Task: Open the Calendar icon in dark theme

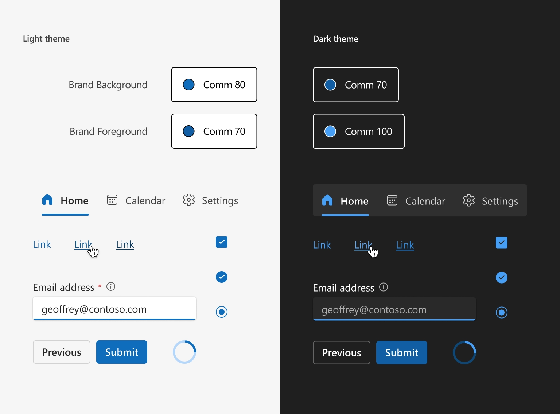Action: click(392, 200)
